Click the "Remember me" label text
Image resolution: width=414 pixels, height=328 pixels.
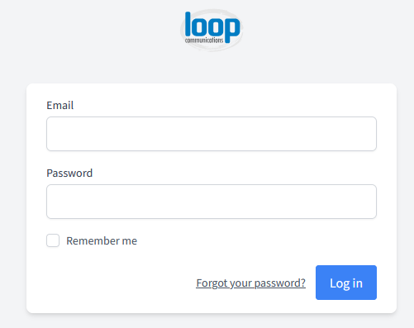point(102,241)
